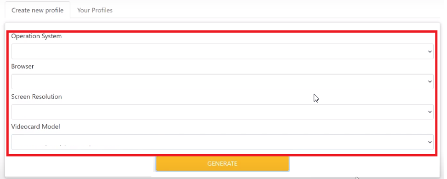Click the Screen Resolution label text
This screenshot has height=179, width=447.
[36, 97]
